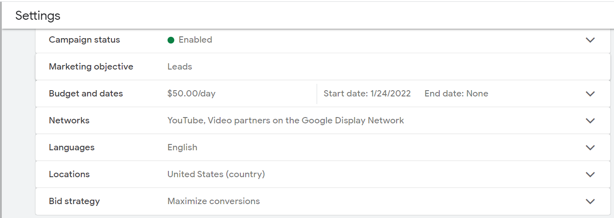Open the YouTube, Video partners networks value
Image resolution: width=614 pixels, height=218 pixels.
286,121
